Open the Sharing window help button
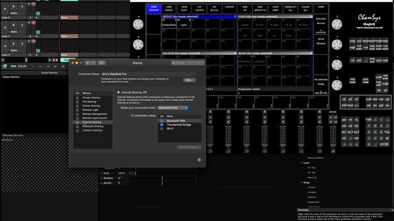 point(199,160)
